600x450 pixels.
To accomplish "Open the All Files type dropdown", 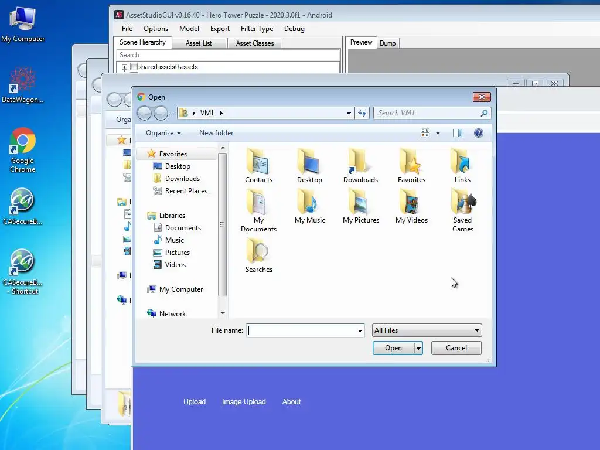I will pyautogui.click(x=427, y=330).
